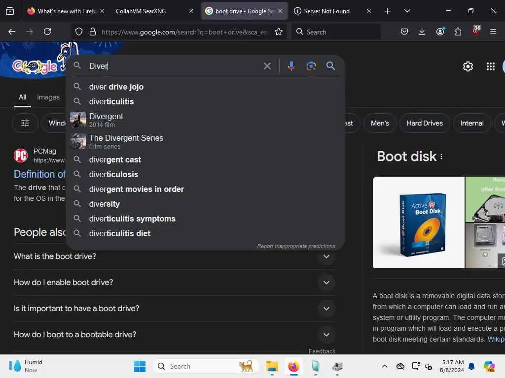Save page to Pocket
The height and width of the screenshot is (378, 505).
coord(404,31)
